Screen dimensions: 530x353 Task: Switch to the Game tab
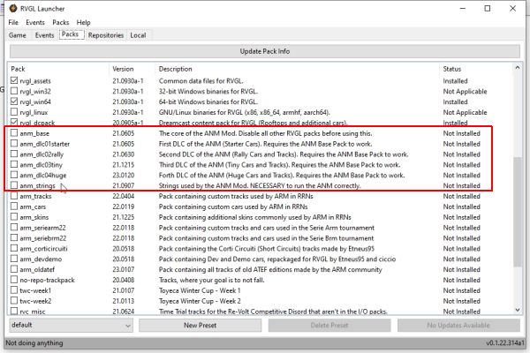point(18,35)
